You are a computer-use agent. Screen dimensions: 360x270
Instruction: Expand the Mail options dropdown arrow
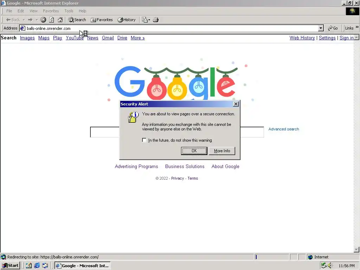(x=149, y=20)
